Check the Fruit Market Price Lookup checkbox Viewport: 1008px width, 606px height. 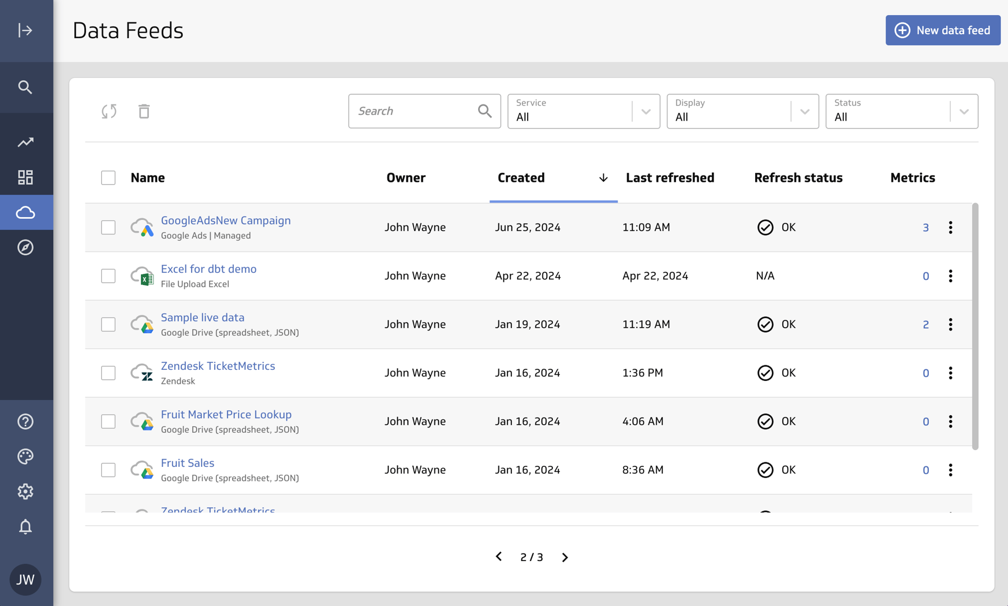coord(108,421)
